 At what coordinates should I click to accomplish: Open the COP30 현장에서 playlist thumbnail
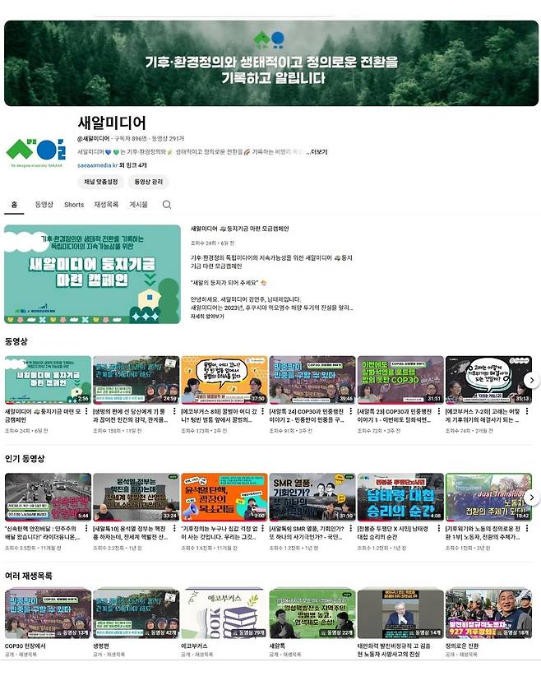point(48,614)
